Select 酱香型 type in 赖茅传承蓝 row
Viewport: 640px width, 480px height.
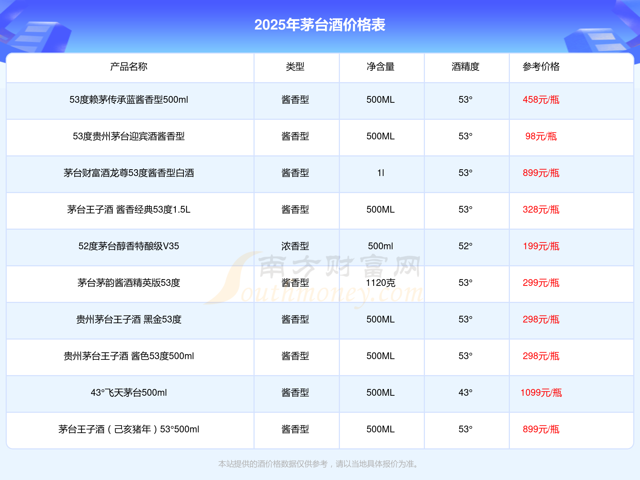click(x=295, y=100)
